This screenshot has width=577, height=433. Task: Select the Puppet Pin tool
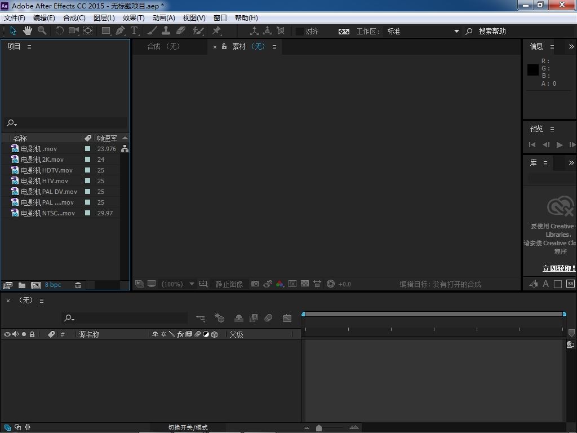(216, 31)
